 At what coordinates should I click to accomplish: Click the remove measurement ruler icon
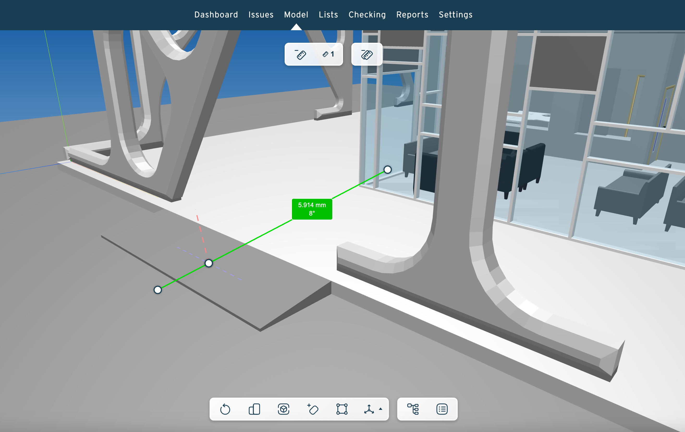pos(300,54)
